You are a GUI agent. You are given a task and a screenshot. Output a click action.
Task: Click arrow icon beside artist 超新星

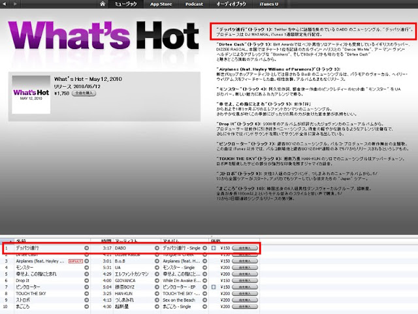(157, 307)
